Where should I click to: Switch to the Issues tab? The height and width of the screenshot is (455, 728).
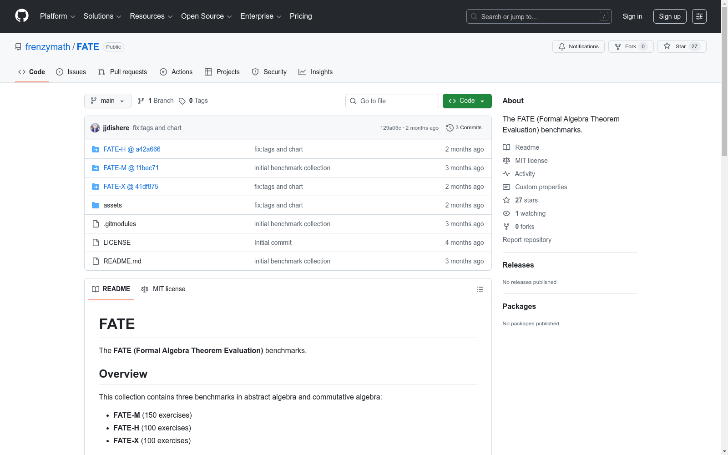71,72
